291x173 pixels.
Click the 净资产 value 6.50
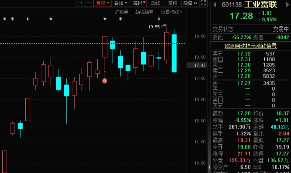245,167
